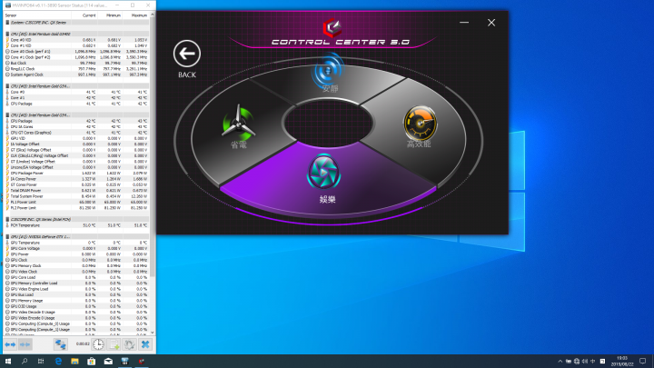Select the PCH Temperature row
The image size is (654, 368).
76,225
